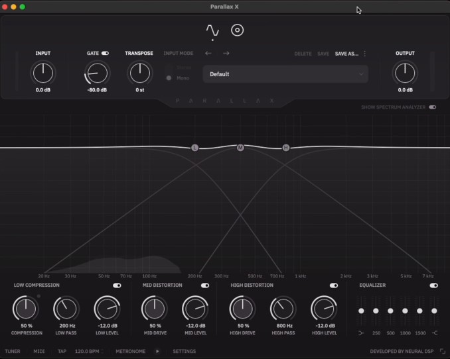The width and height of the screenshot is (450, 359).
Task: Click the MID LEVEL knob
Action: [195, 309]
